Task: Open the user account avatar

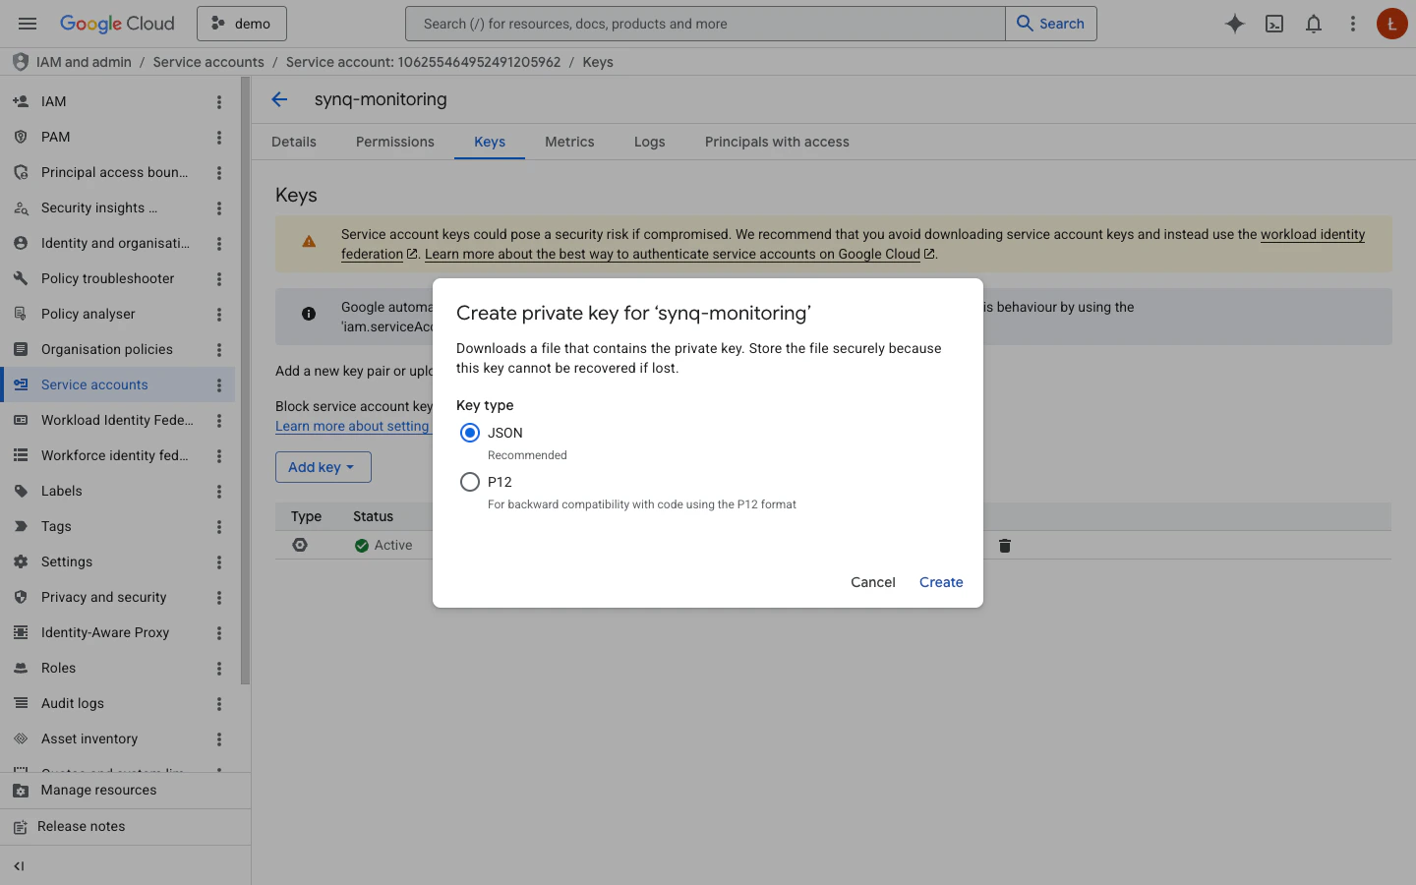Action: coord(1391,24)
